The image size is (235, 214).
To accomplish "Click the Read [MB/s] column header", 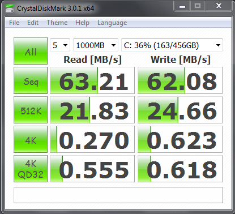I will [x=92, y=59].
